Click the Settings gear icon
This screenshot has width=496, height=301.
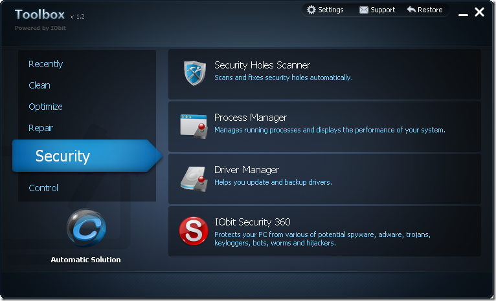coord(311,10)
